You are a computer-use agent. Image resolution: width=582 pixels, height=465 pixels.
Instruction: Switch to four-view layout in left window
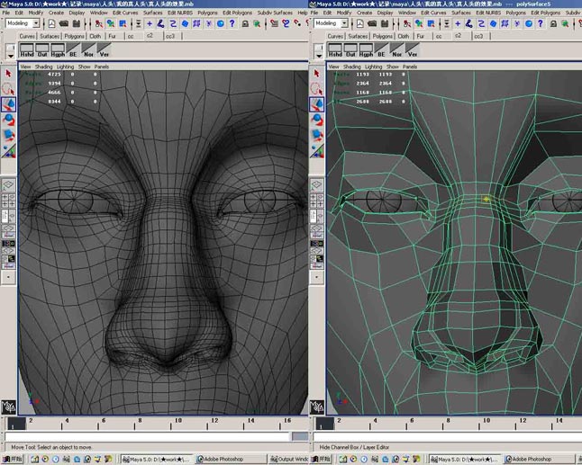click(x=8, y=200)
